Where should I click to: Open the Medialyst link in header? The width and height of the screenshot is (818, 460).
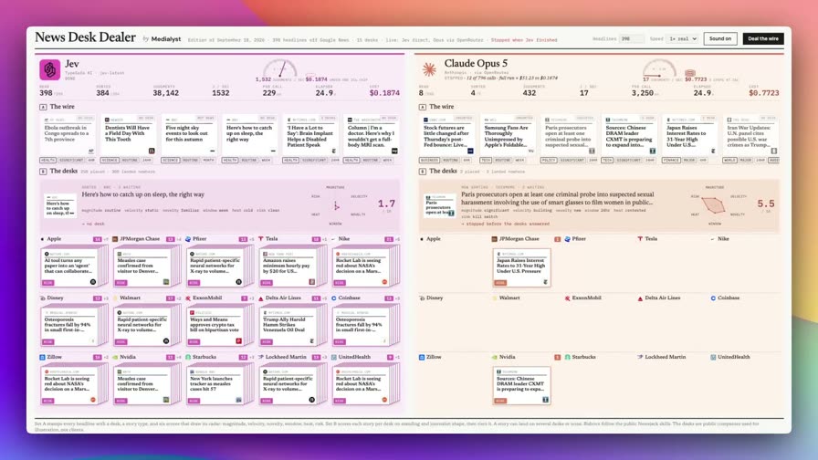[166, 39]
